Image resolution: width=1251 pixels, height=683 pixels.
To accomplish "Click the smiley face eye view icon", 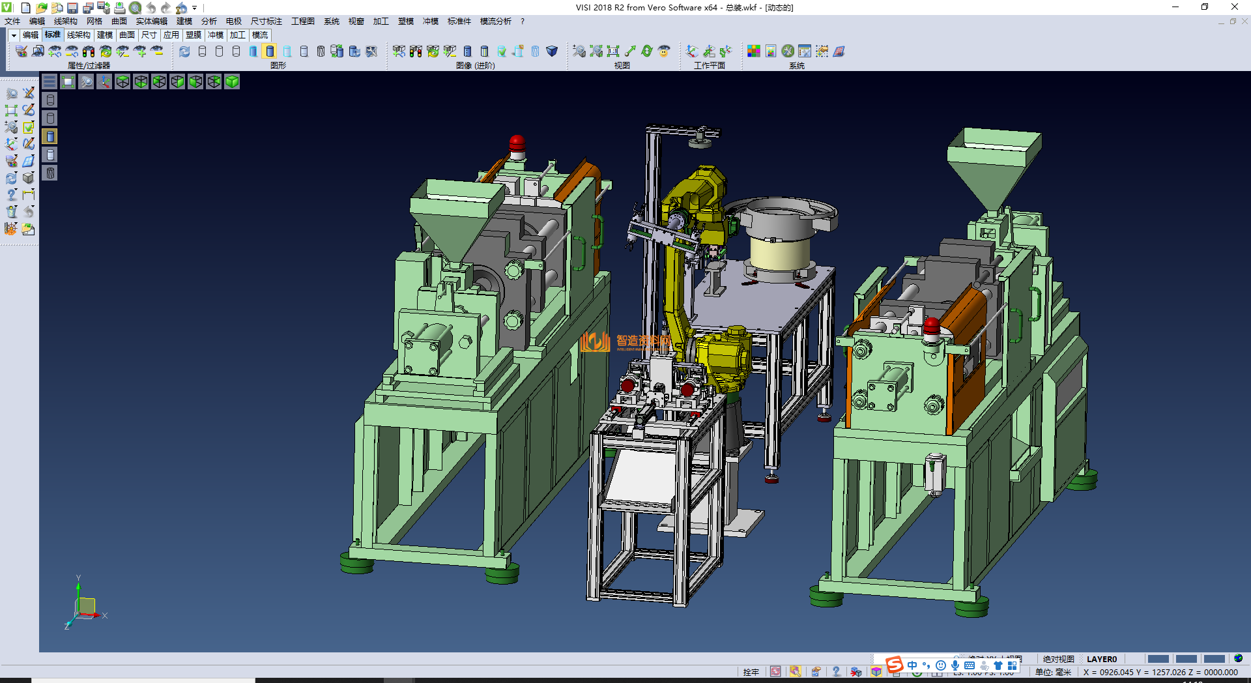I will (x=664, y=51).
